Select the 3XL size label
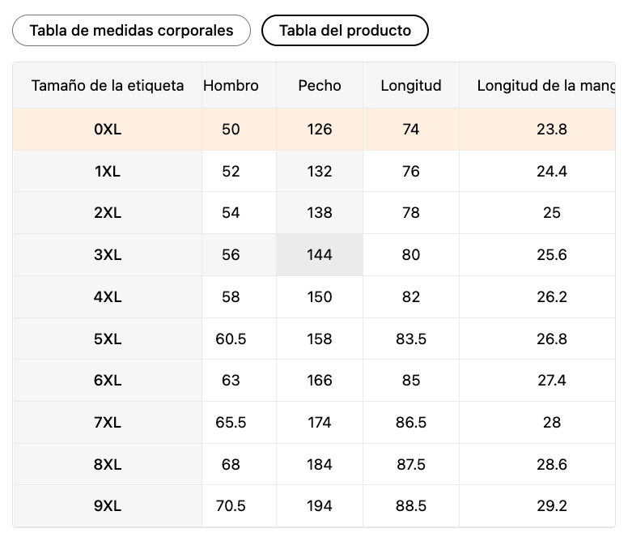Viewport: 628px width, 541px height. pos(108,254)
